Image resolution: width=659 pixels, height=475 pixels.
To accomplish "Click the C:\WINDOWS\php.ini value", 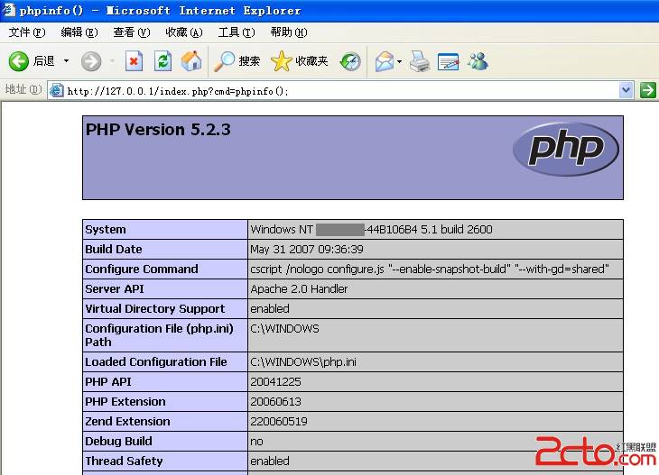I will coord(303,361).
